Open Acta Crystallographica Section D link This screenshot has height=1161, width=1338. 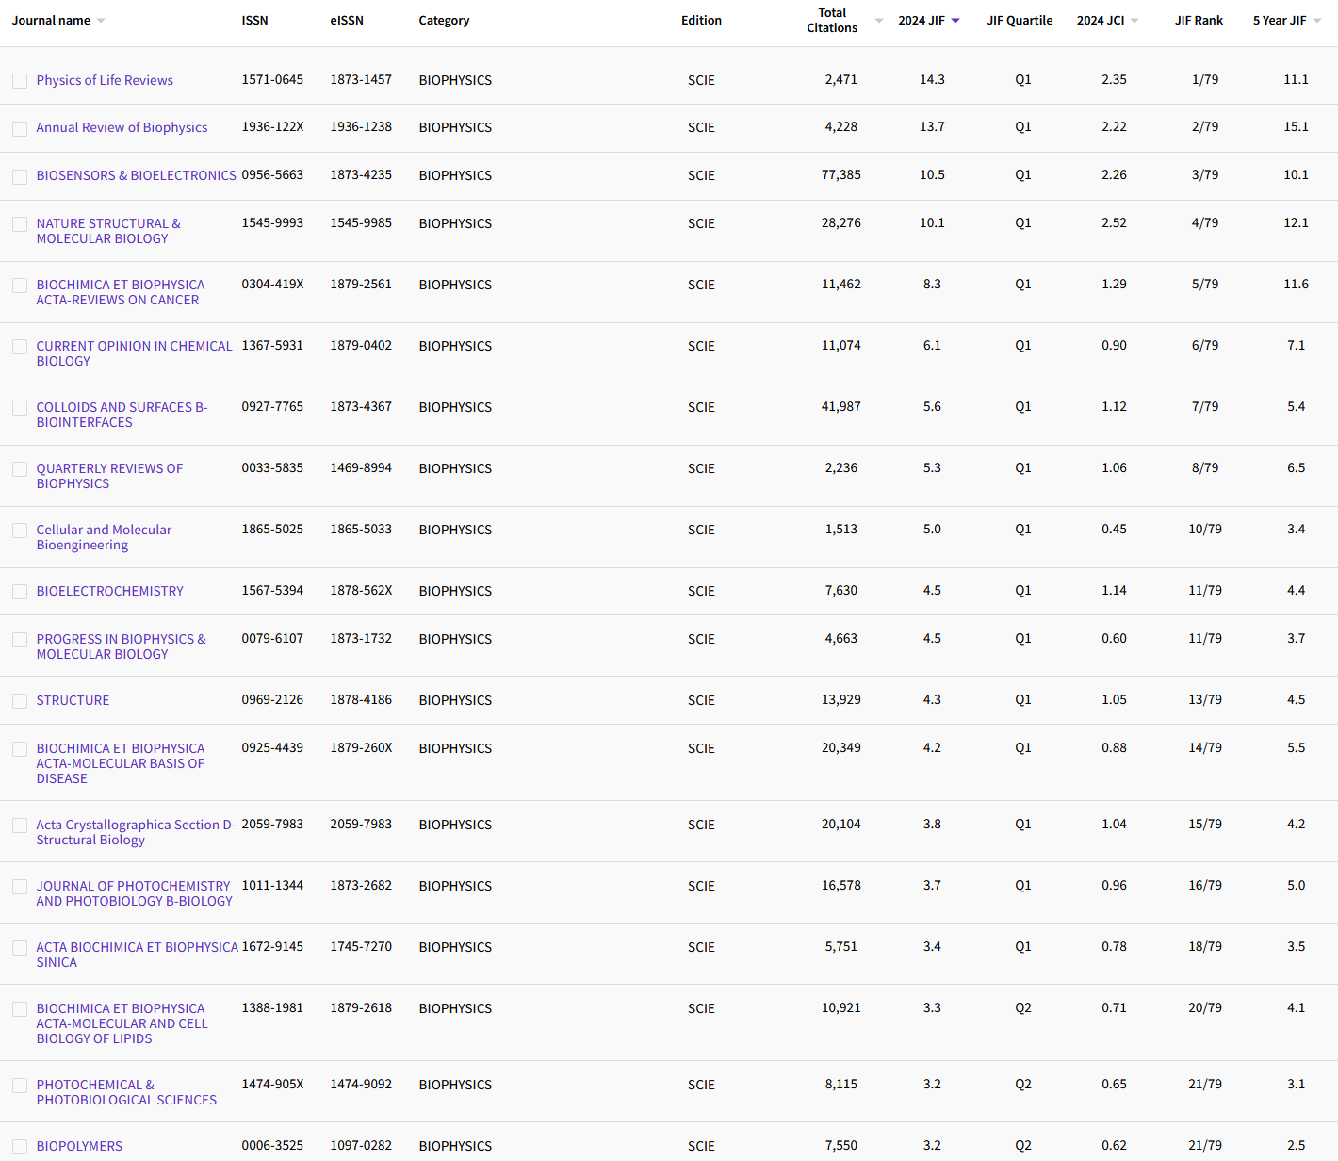coord(136,832)
